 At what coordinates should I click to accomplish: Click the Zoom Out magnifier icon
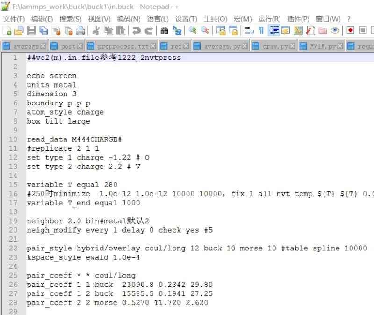click(205, 30)
